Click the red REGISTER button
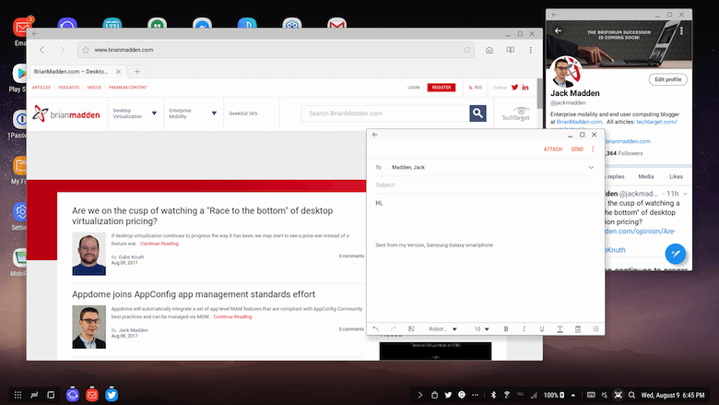This screenshot has width=719, height=405. (441, 88)
